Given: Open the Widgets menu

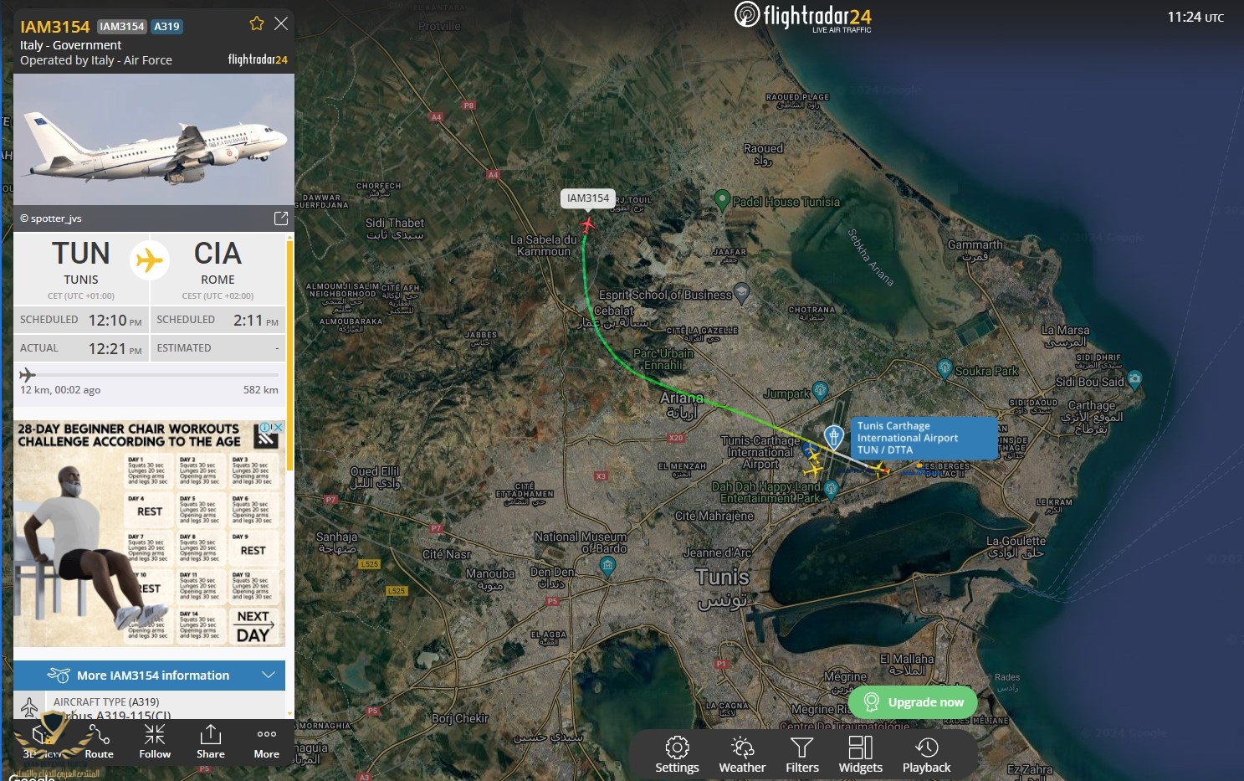Looking at the screenshot, I should (860, 754).
